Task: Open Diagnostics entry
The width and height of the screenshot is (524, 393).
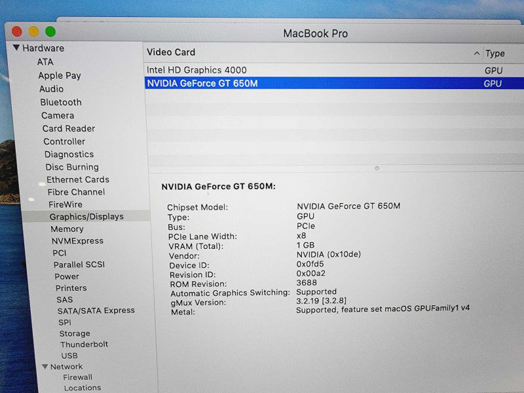Action: coord(69,154)
